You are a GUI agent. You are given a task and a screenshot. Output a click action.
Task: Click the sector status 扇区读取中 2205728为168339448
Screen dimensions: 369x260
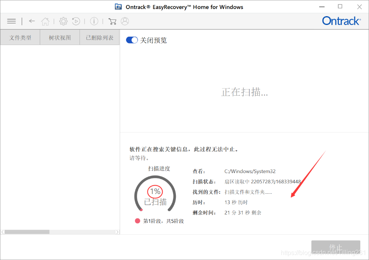pyautogui.click(x=263, y=182)
